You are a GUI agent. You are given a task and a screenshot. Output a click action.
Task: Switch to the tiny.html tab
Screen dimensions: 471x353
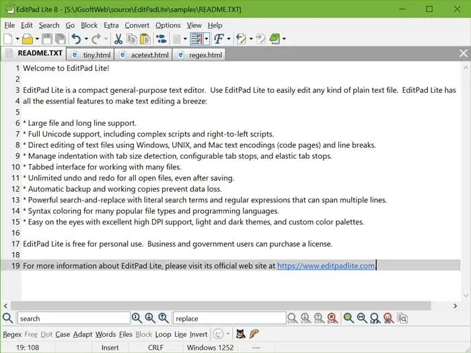pyautogui.click(x=90, y=55)
